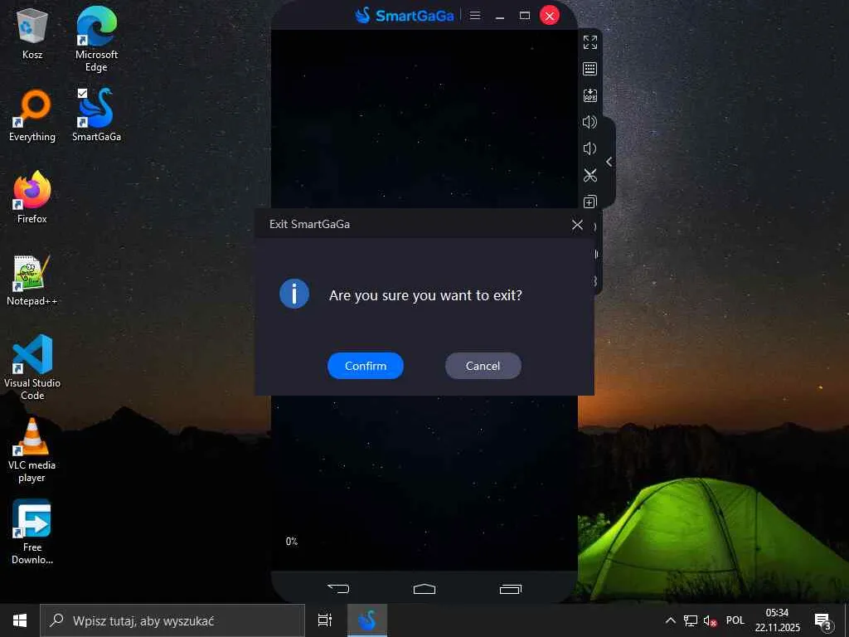Click the taskbar search box
Viewport: 849px width, 637px height.
[172, 620]
